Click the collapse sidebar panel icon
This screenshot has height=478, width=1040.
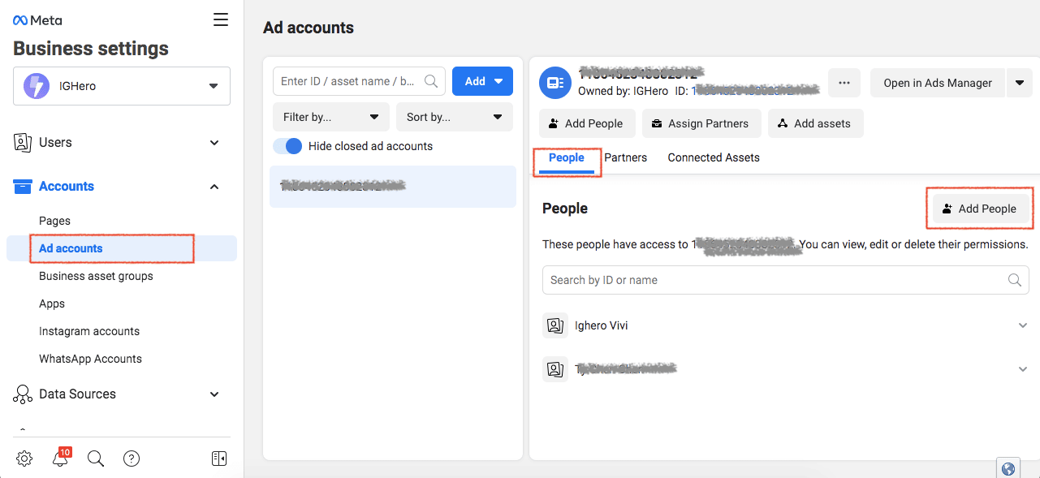(x=218, y=459)
